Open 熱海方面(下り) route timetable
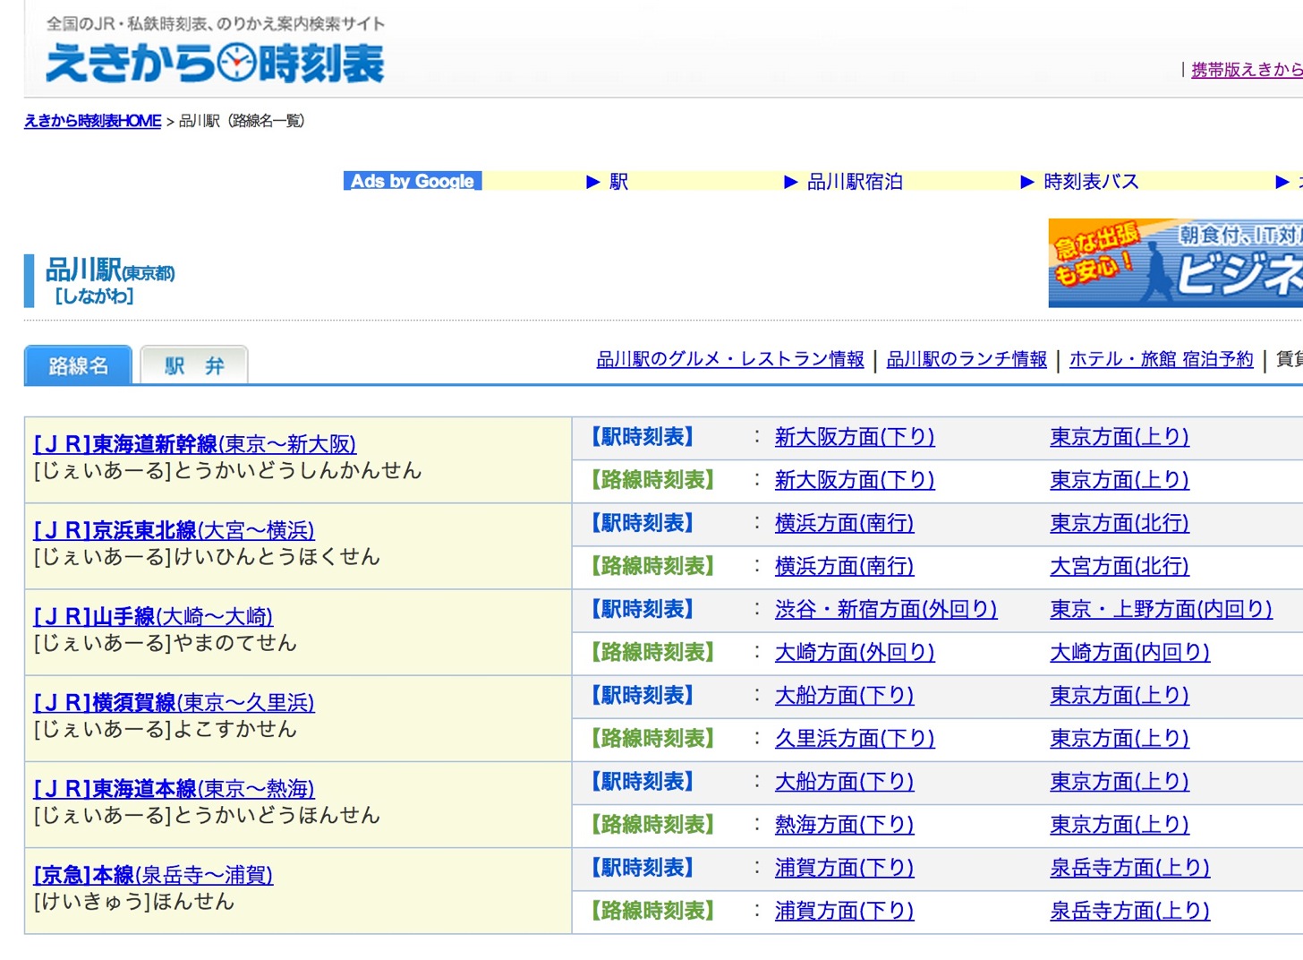 [x=845, y=824]
